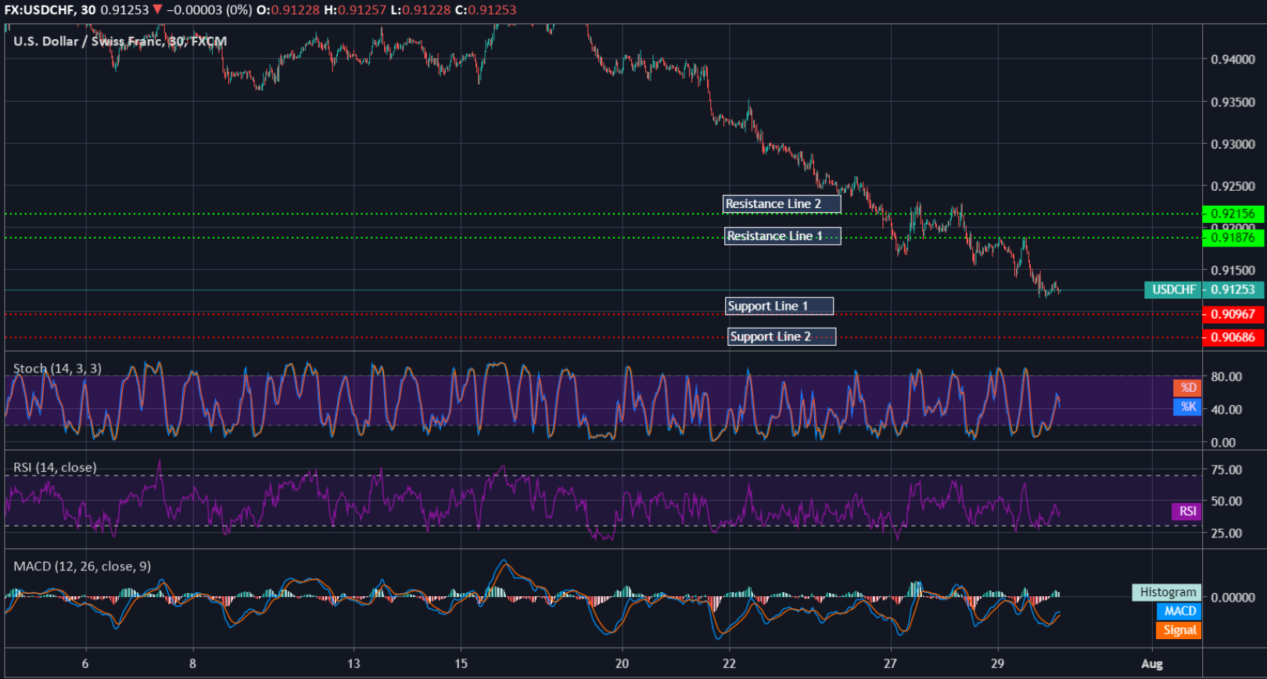Click the %K stochastic label
This screenshot has height=679, width=1267.
(x=1187, y=407)
